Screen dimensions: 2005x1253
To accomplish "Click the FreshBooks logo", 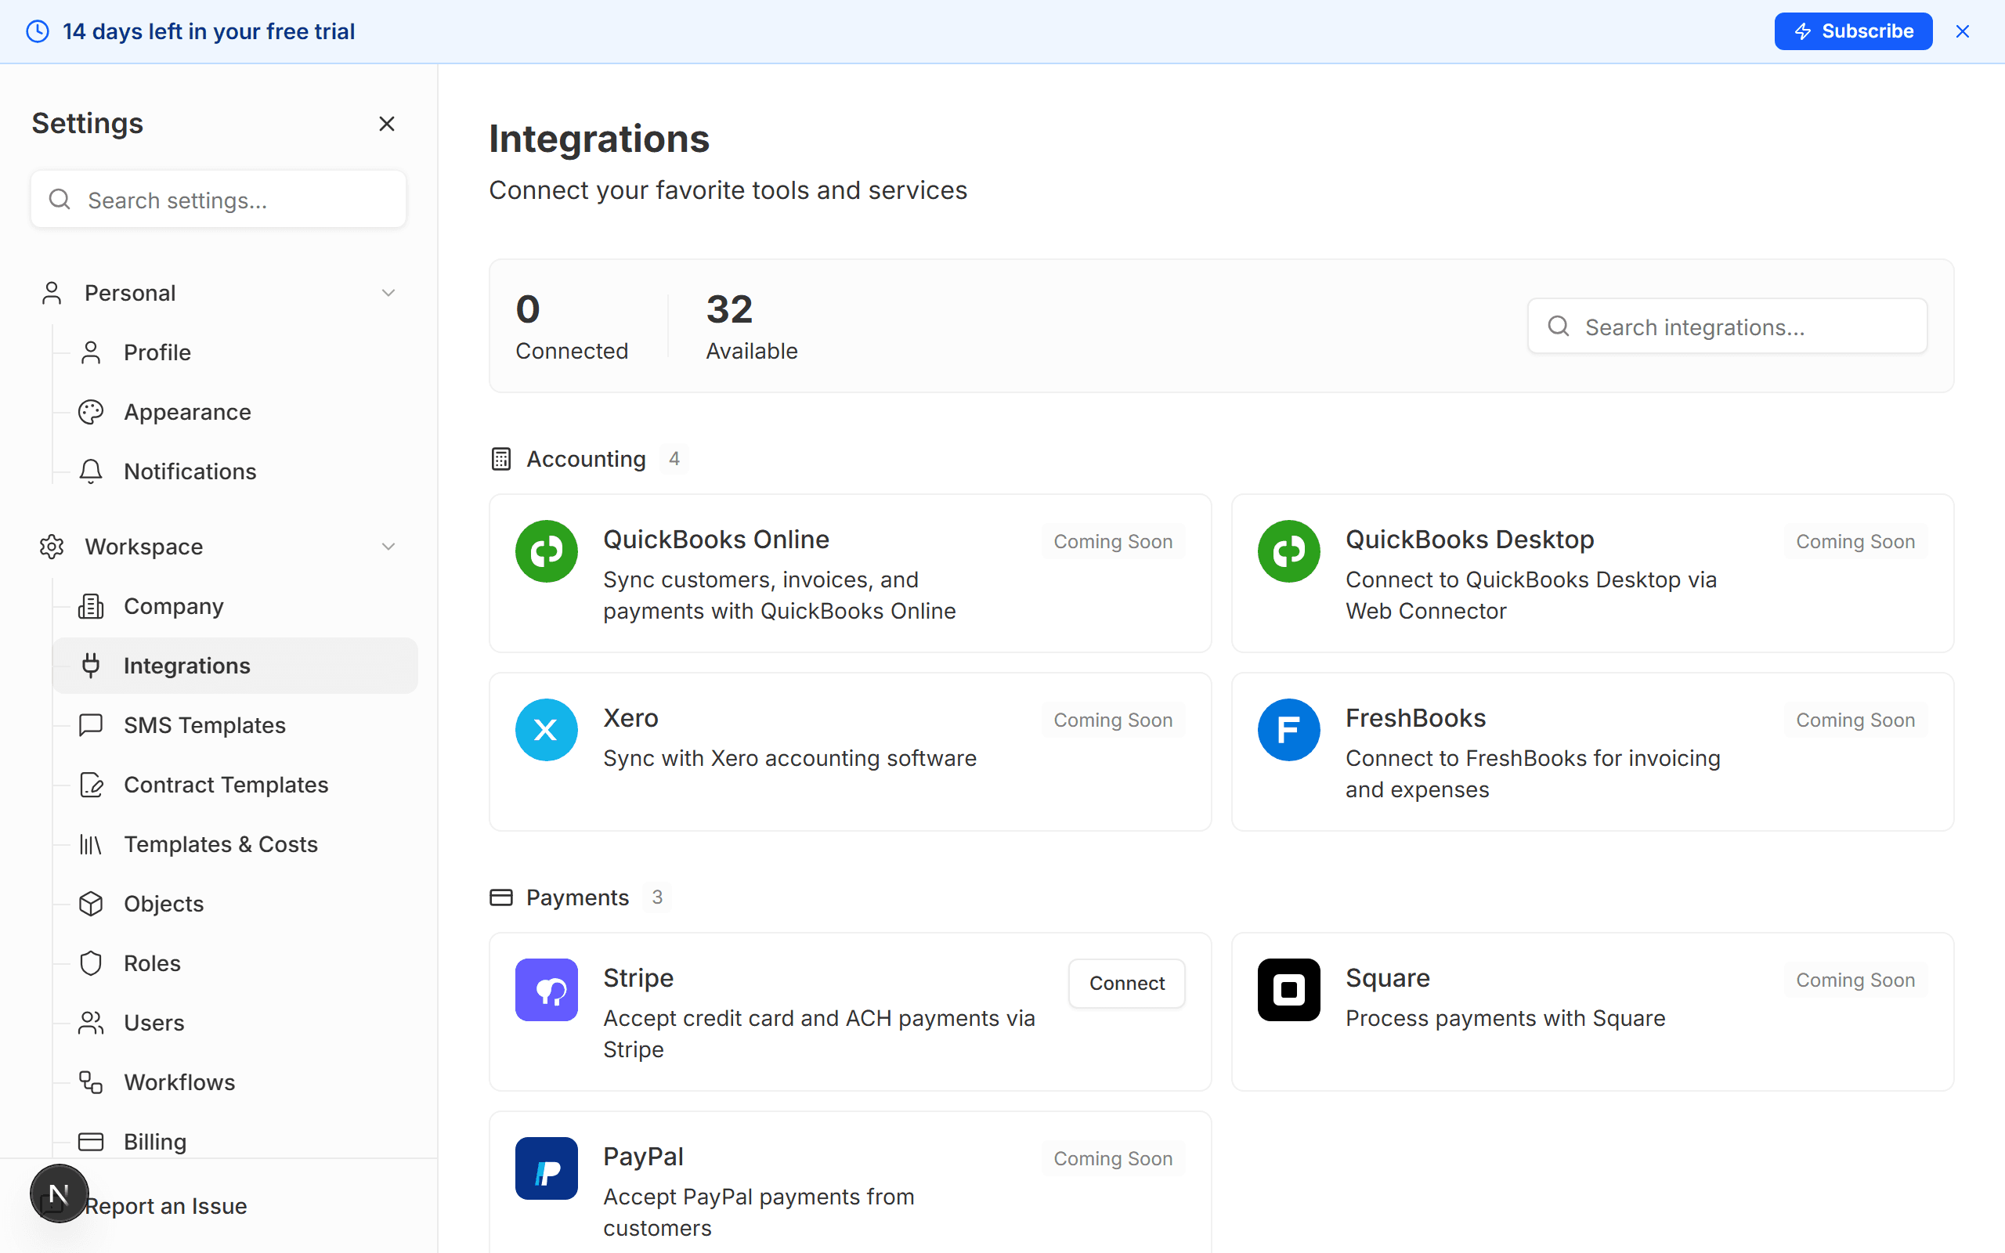I will pos(1288,729).
